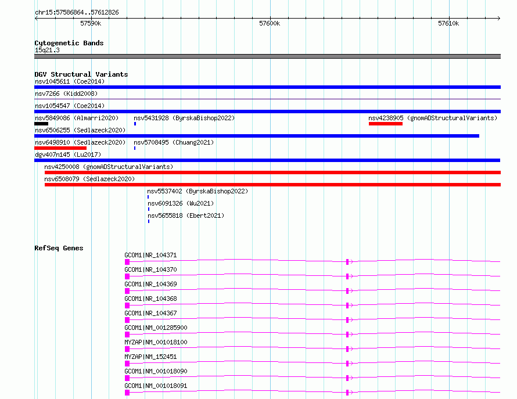517x399 pixels.
Task: Click the first exon box of GCOM1|NM_001018091
Action: click(x=127, y=393)
